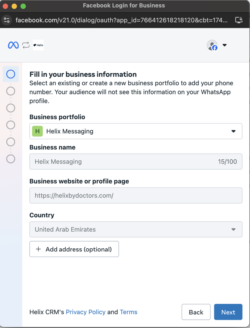
Task: Select the last step circle in sidebar
Action: [11, 159]
